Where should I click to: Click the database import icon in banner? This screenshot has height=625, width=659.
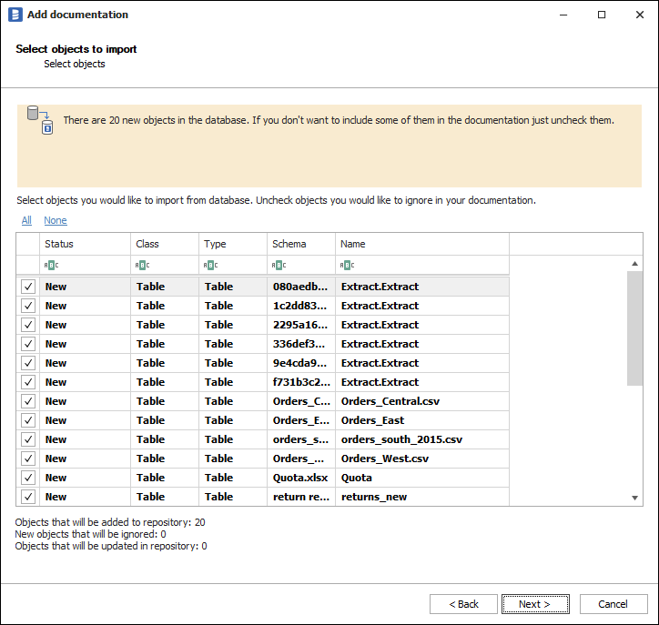click(40, 120)
